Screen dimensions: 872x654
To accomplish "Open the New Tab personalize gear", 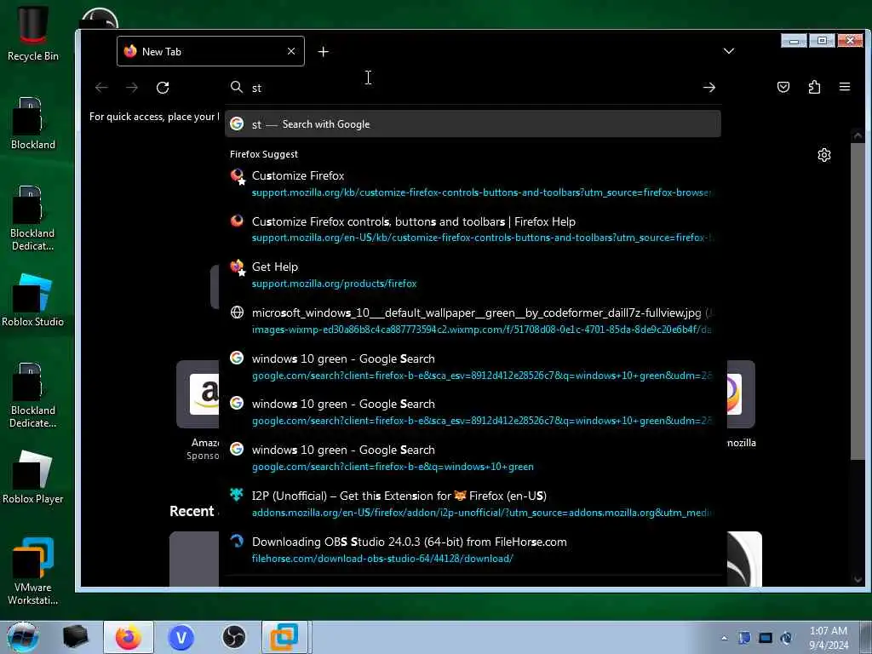I will 824,155.
